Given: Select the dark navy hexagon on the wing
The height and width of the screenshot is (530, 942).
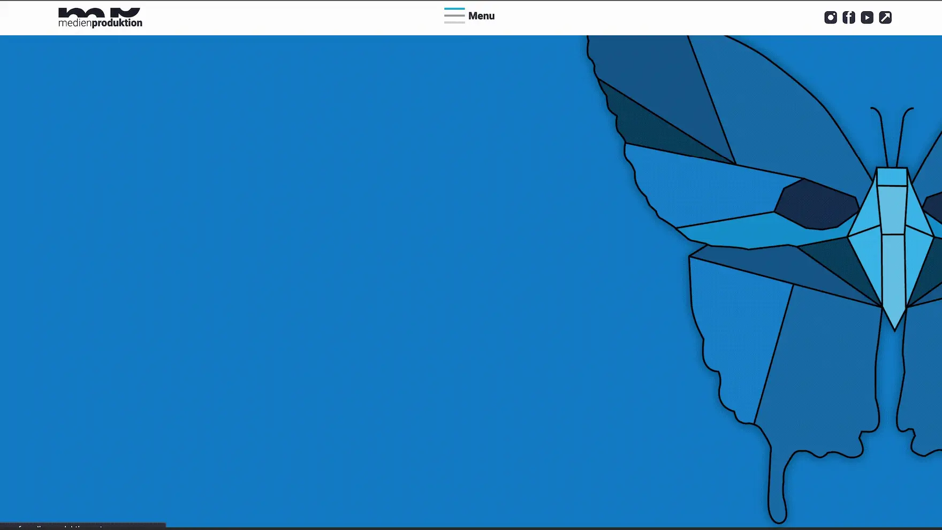Looking at the screenshot, I should point(816,205).
